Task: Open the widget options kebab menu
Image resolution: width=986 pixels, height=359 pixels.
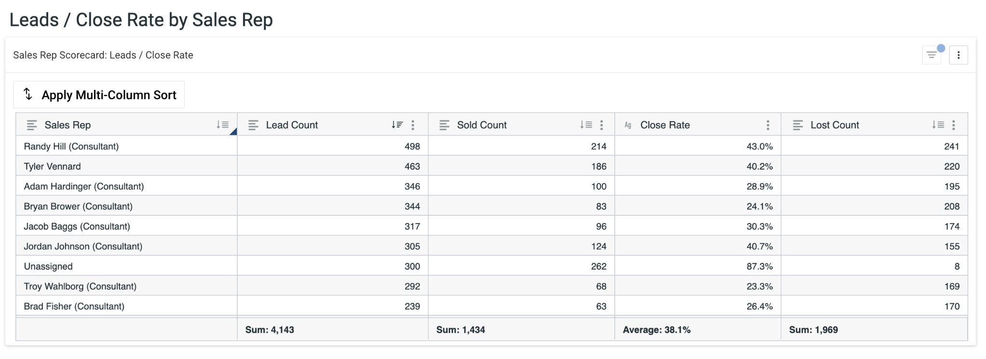Action: pos(958,55)
